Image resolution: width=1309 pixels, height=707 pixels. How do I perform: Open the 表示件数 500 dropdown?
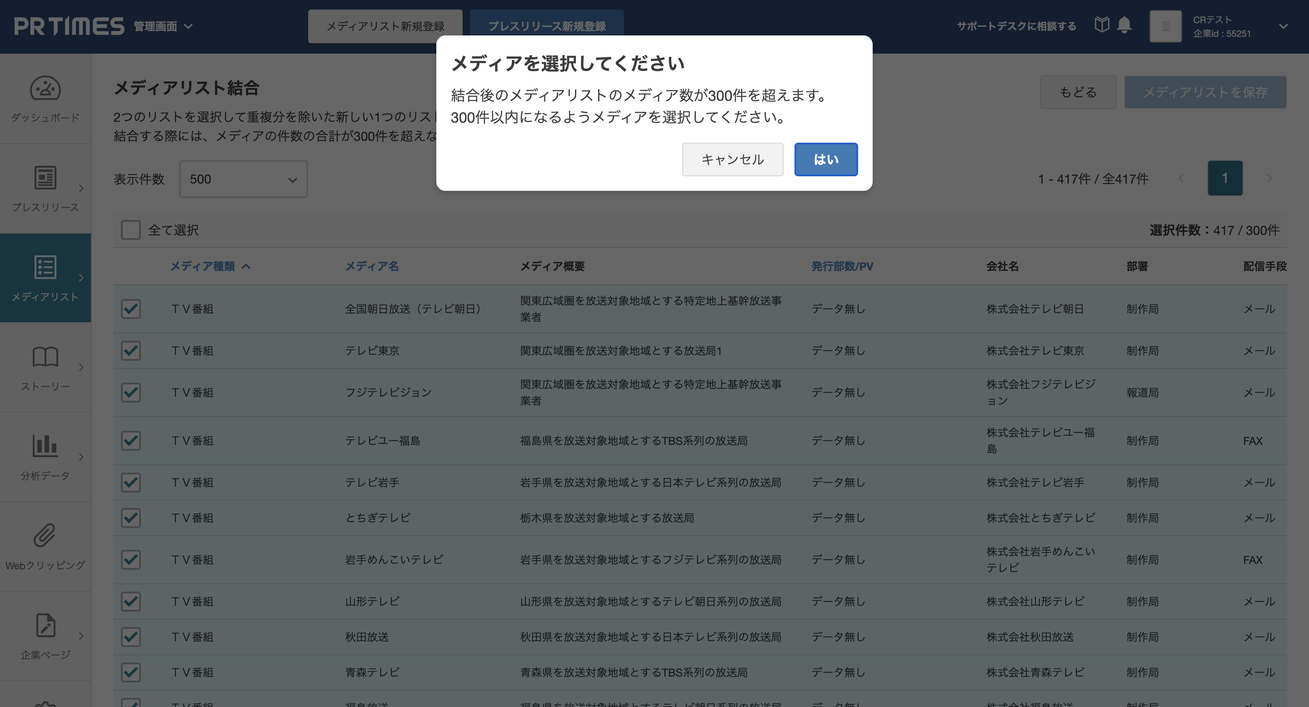click(x=244, y=179)
